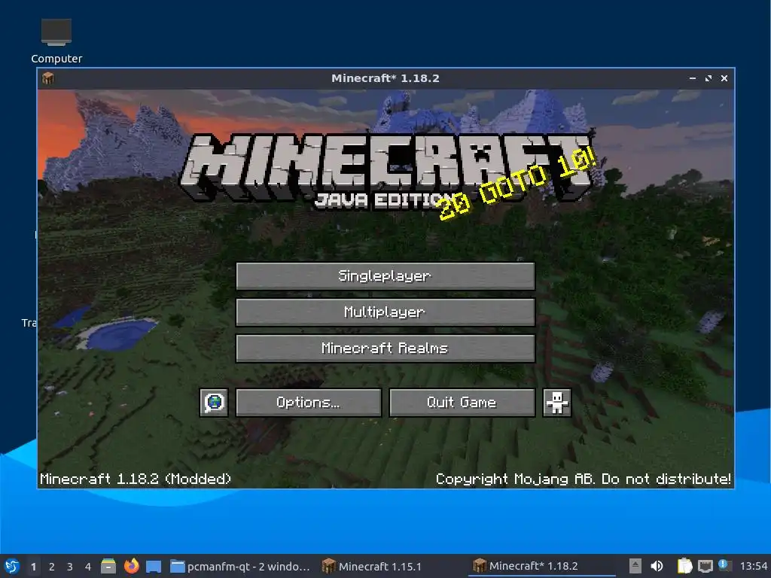Open the Options screen
This screenshot has width=771, height=578.
(308, 403)
